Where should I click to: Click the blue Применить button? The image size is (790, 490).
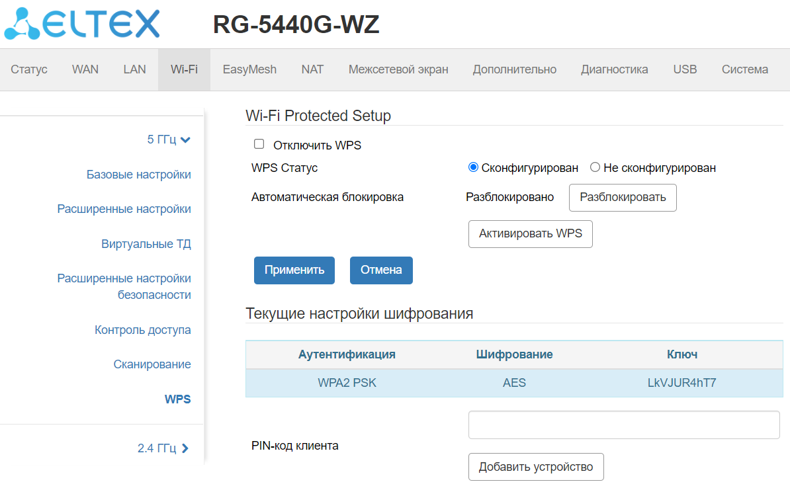294,270
